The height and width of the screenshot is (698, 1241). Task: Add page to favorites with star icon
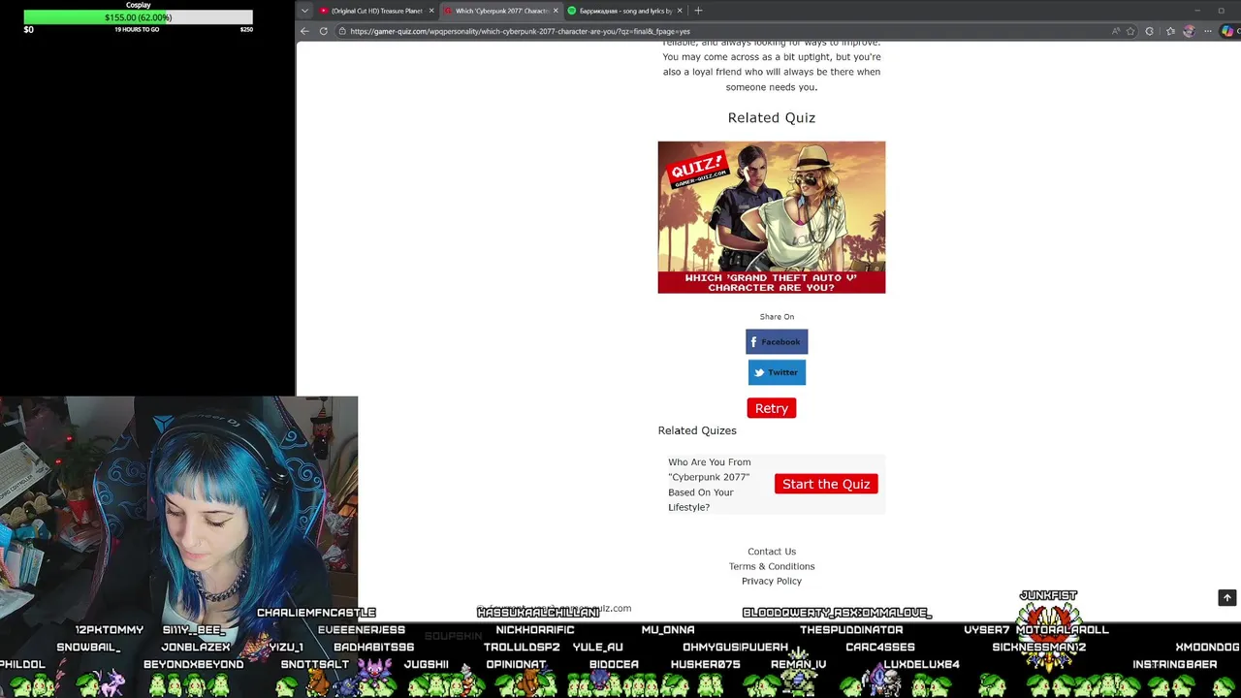pyautogui.click(x=1130, y=31)
